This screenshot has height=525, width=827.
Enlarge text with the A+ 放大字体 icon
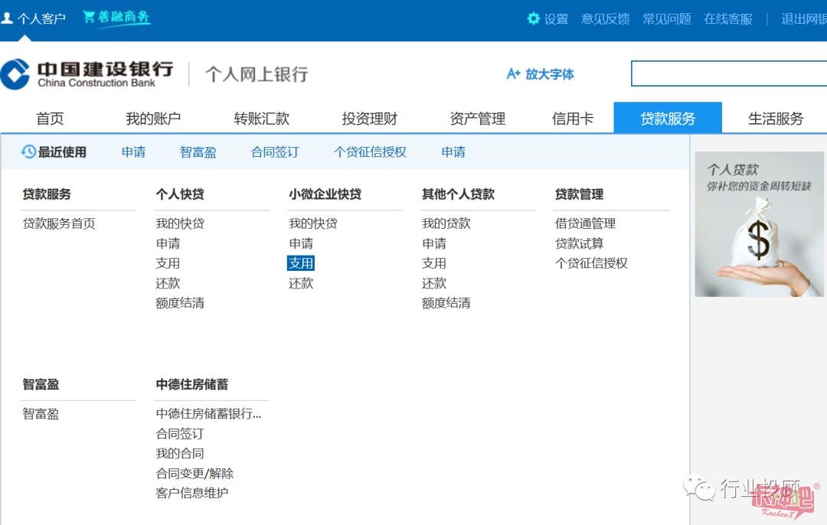click(513, 73)
